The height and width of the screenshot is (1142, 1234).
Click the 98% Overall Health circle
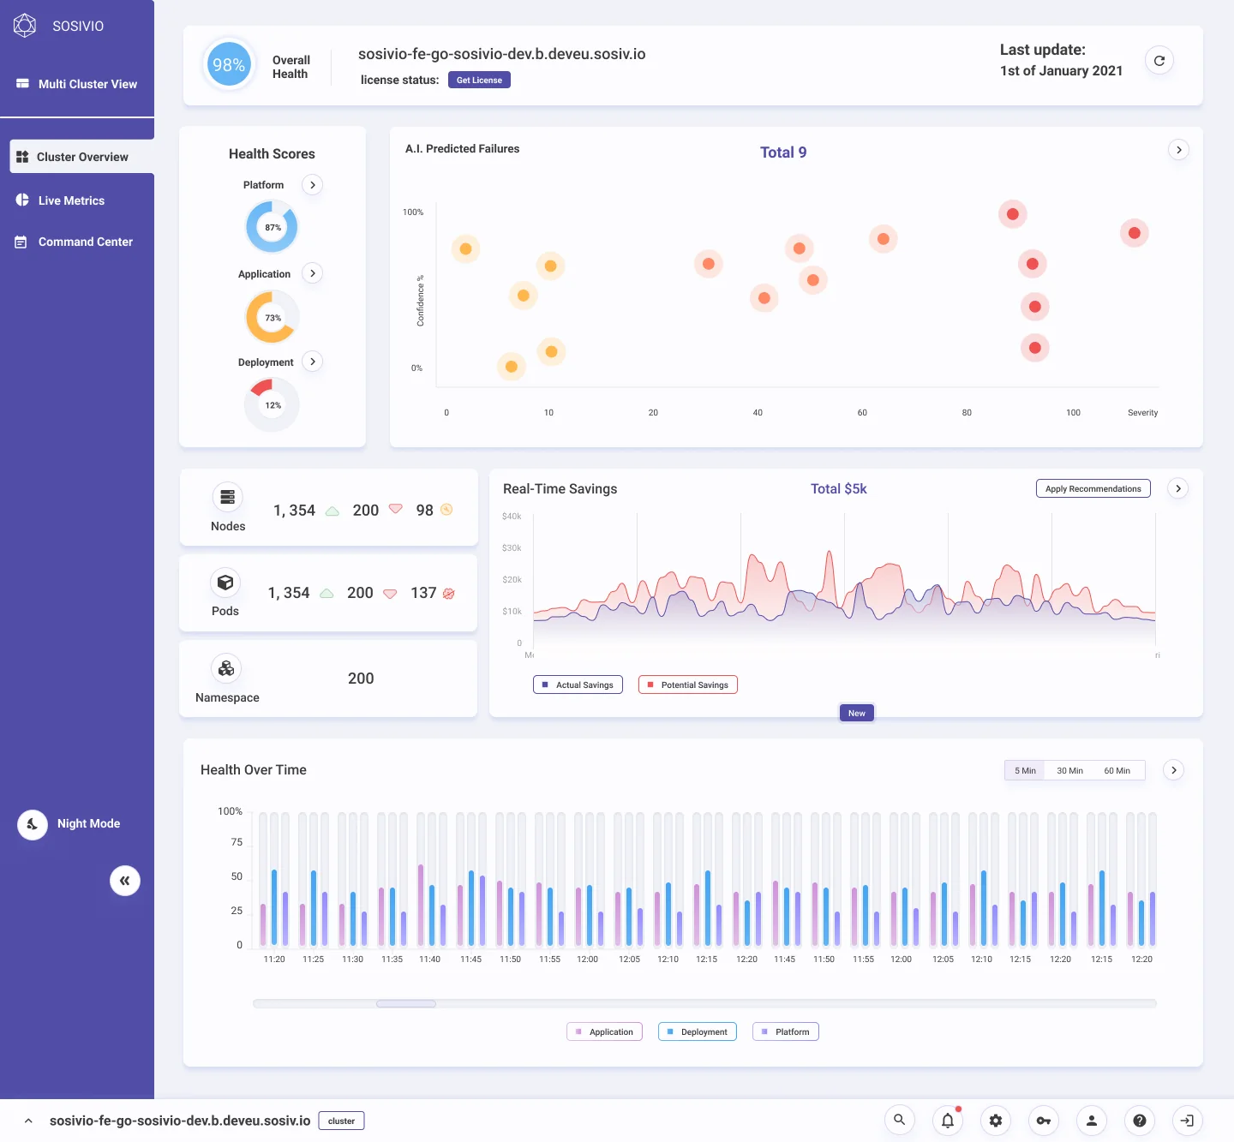pyautogui.click(x=229, y=65)
